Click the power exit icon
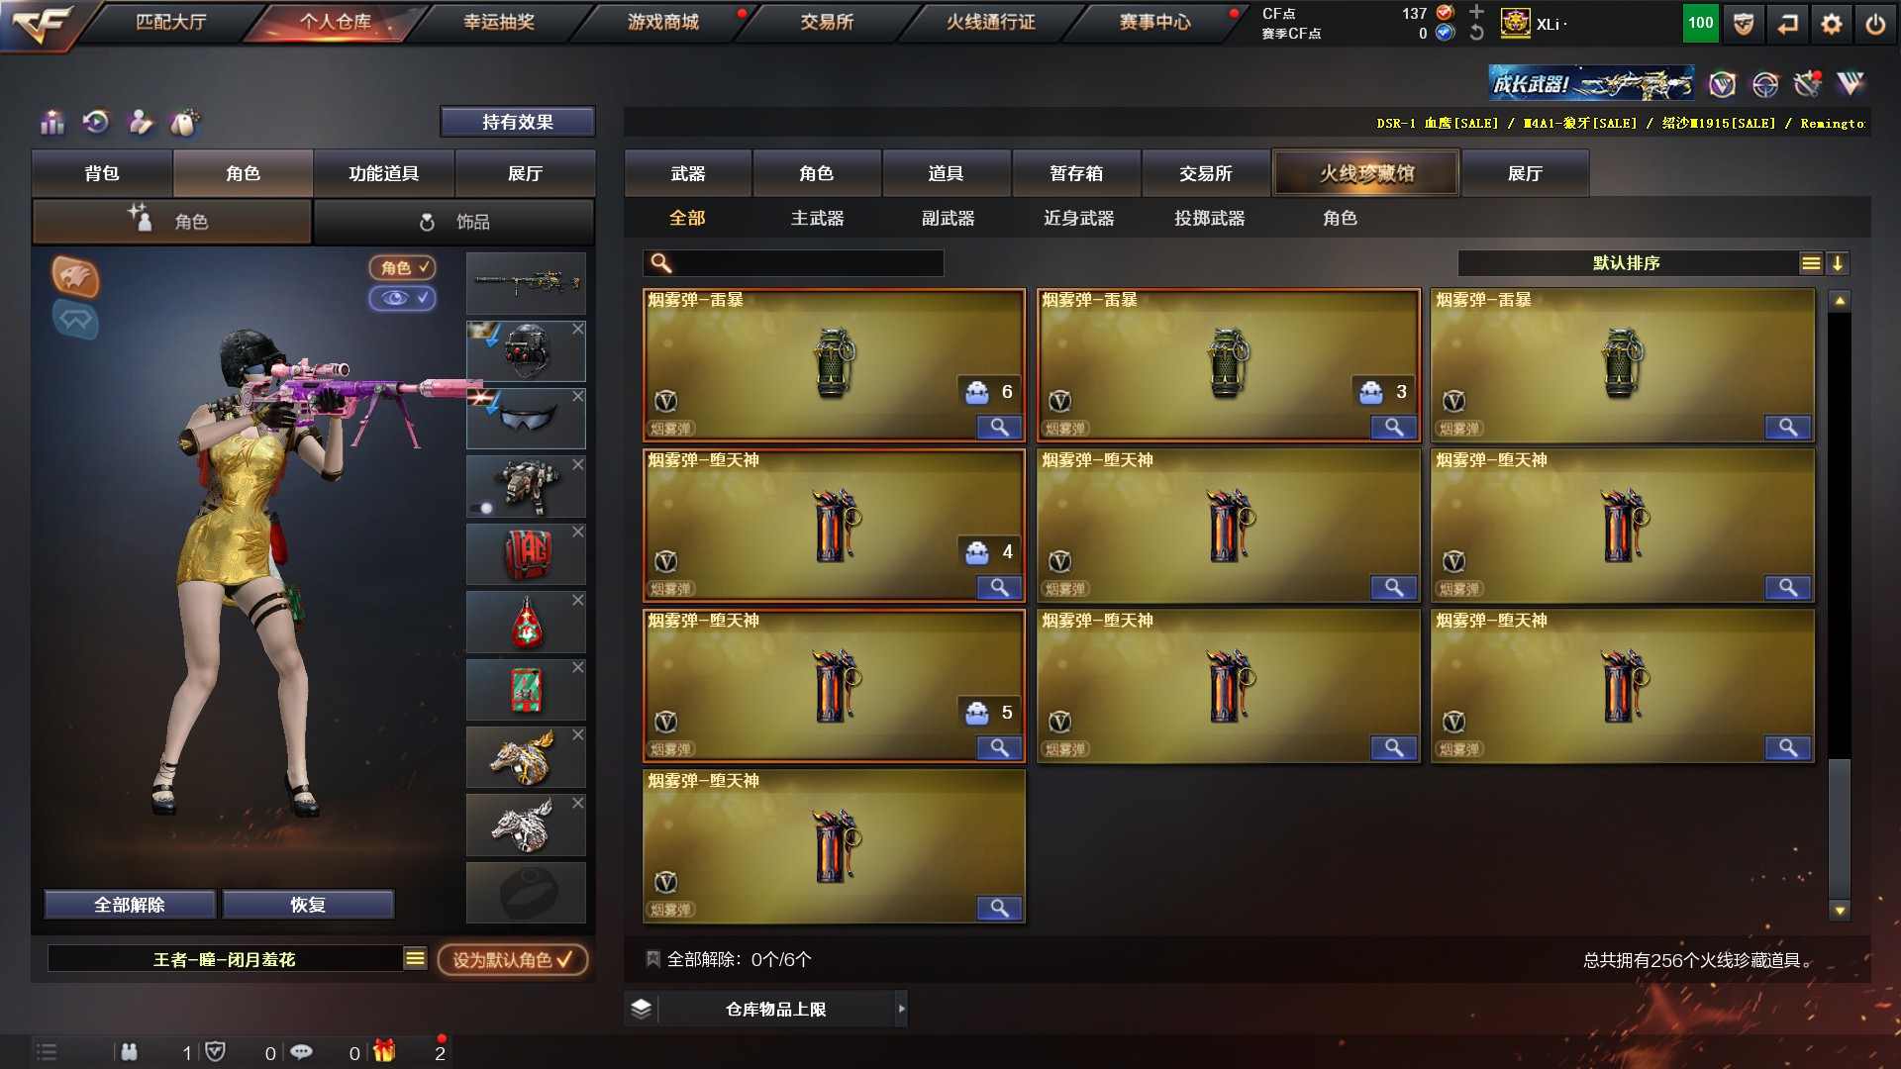The height and width of the screenshot is (1069, 1901). tap(1875, 24)
